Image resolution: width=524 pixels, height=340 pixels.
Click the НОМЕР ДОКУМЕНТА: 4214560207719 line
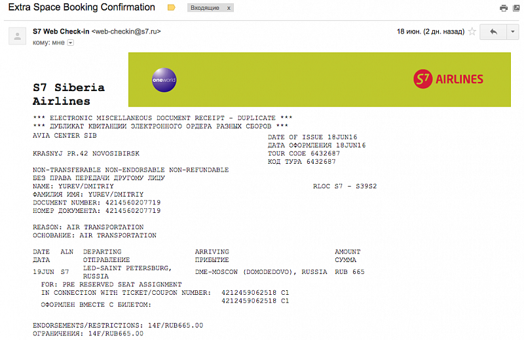pyautogui.click(x=96, y=211)
